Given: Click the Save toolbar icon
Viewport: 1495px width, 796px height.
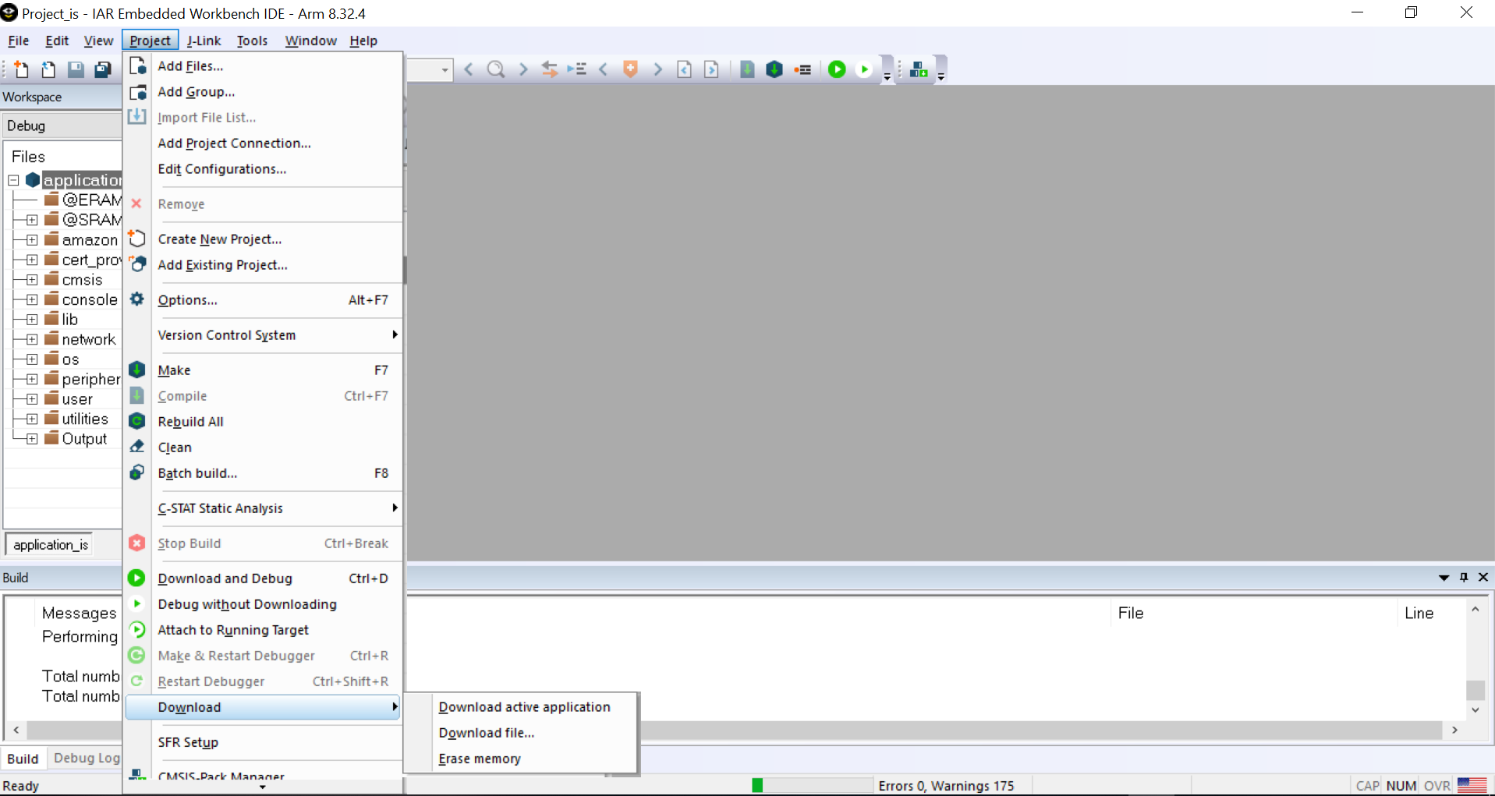Looking at the screenshot, I should (x=76, y=69).
